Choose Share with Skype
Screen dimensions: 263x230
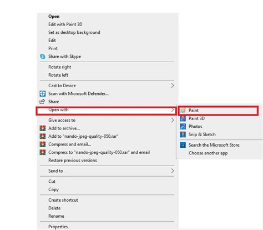tap(64, 56)
